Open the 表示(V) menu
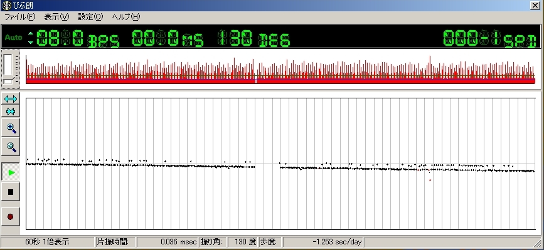The image size is (544, 250). (56, 17)
